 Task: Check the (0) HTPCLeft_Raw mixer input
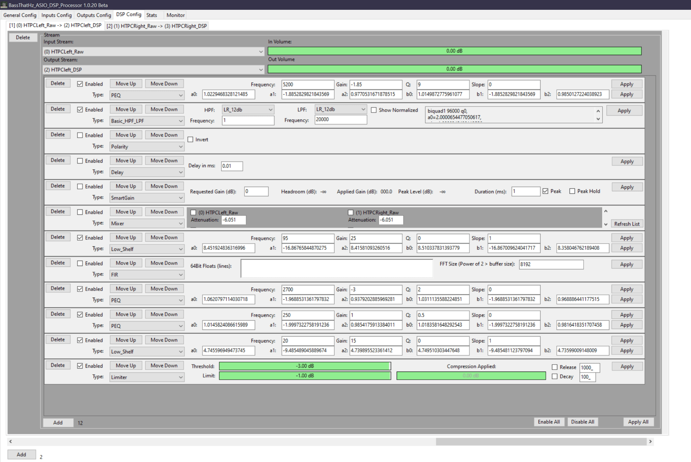click(x=193, y=212)
